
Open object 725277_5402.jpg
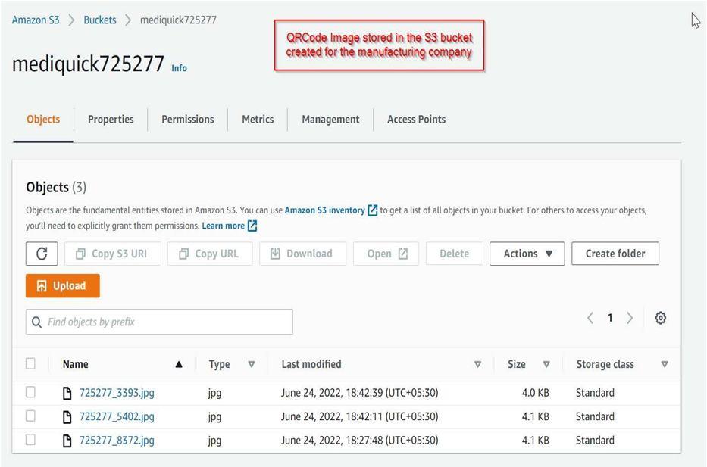[117, 416]
